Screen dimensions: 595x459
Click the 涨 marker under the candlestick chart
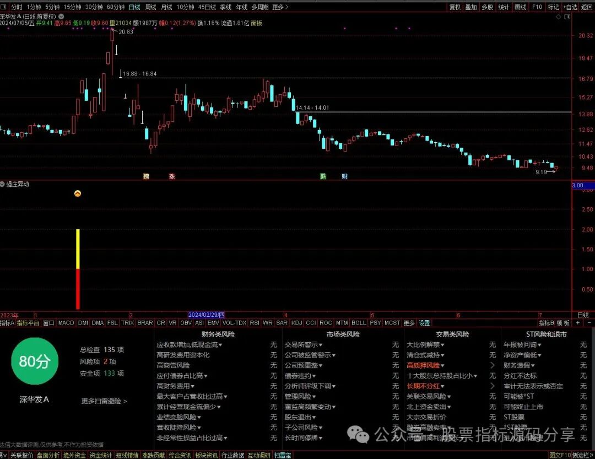point(172,176)
